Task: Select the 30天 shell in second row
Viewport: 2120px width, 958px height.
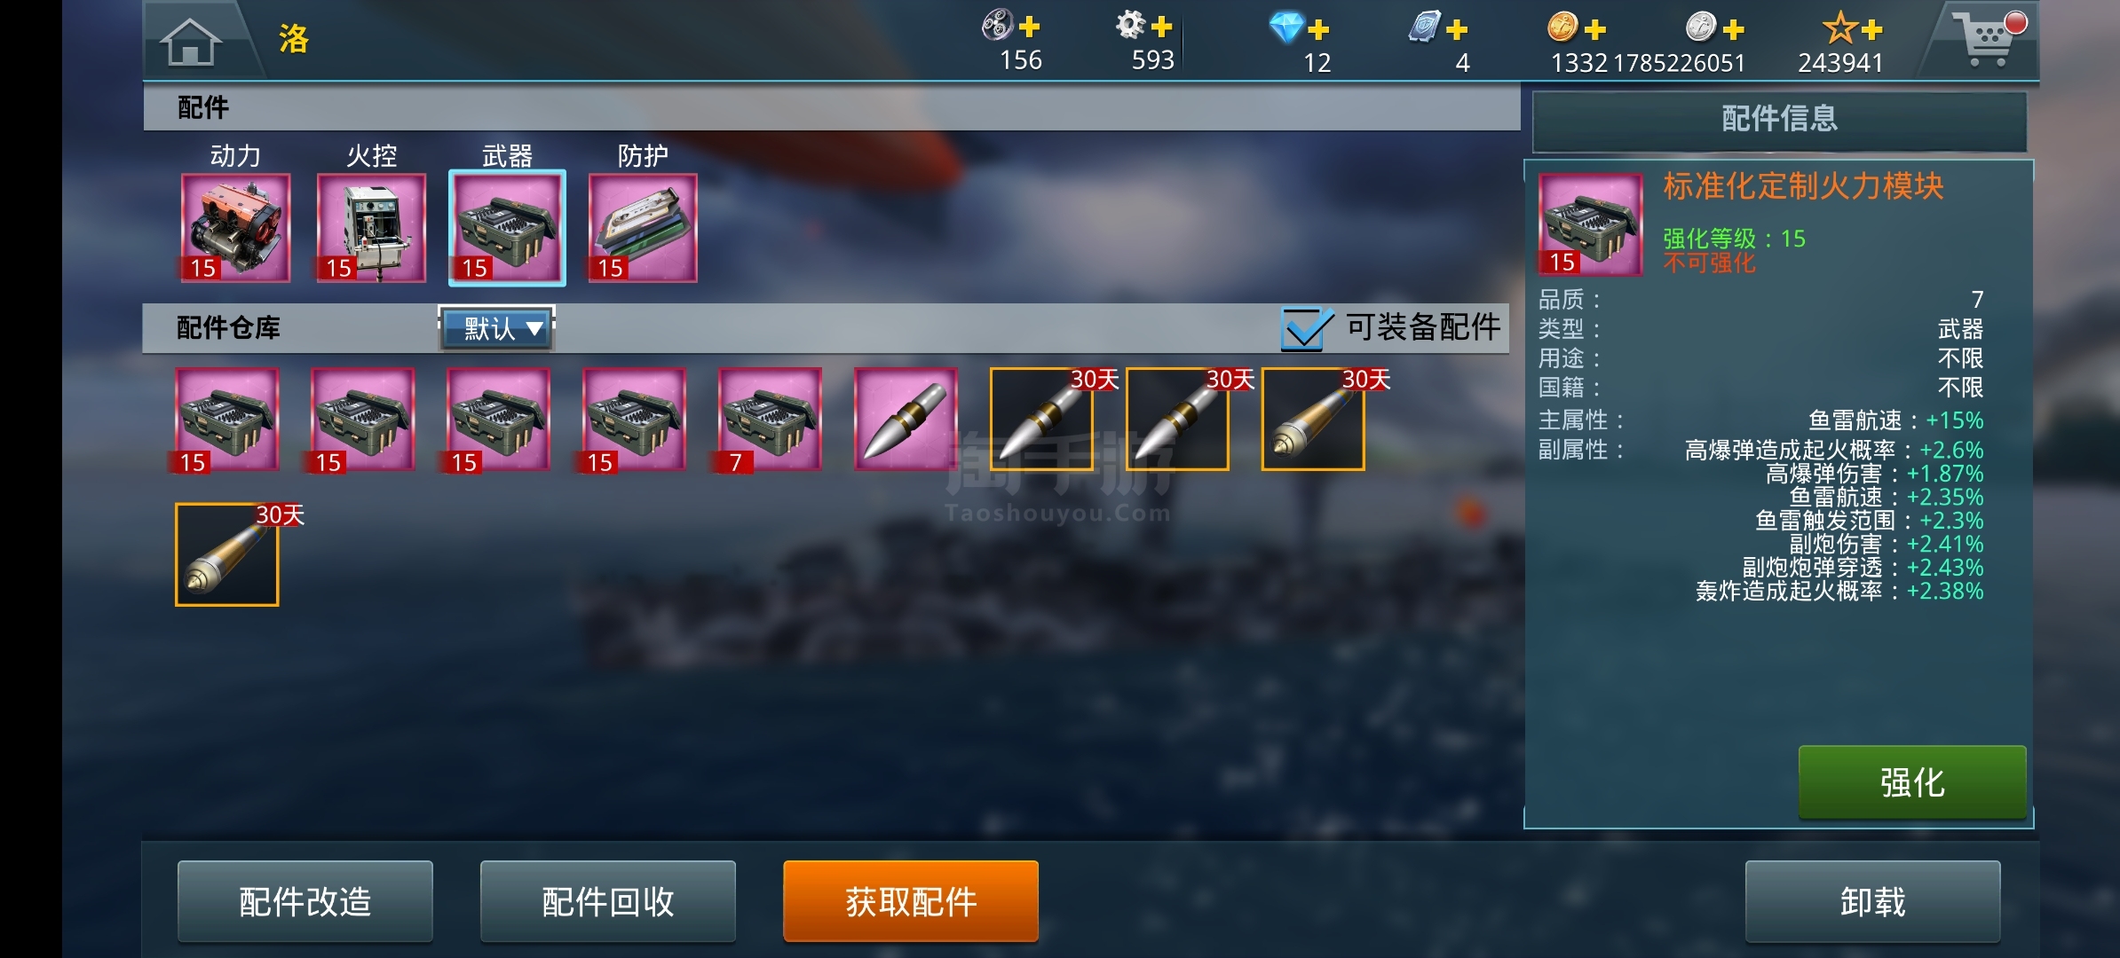Action: click(227, 554)
